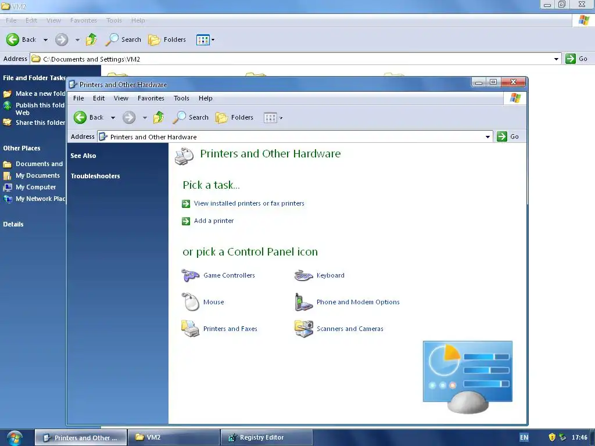Click Search in the VM2 window toolbar
Viewport: 595px width, 446px height.
[123, 39]
